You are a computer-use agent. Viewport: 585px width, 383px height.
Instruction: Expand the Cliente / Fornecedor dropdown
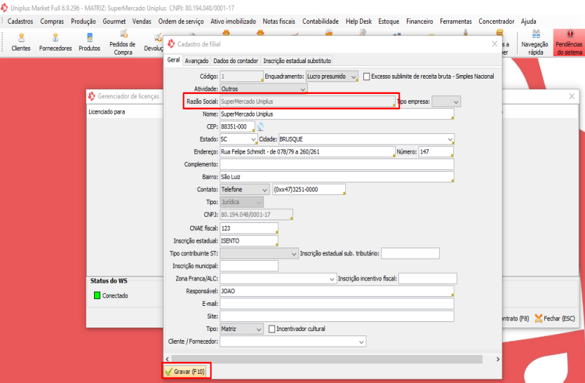pos(292,341)
